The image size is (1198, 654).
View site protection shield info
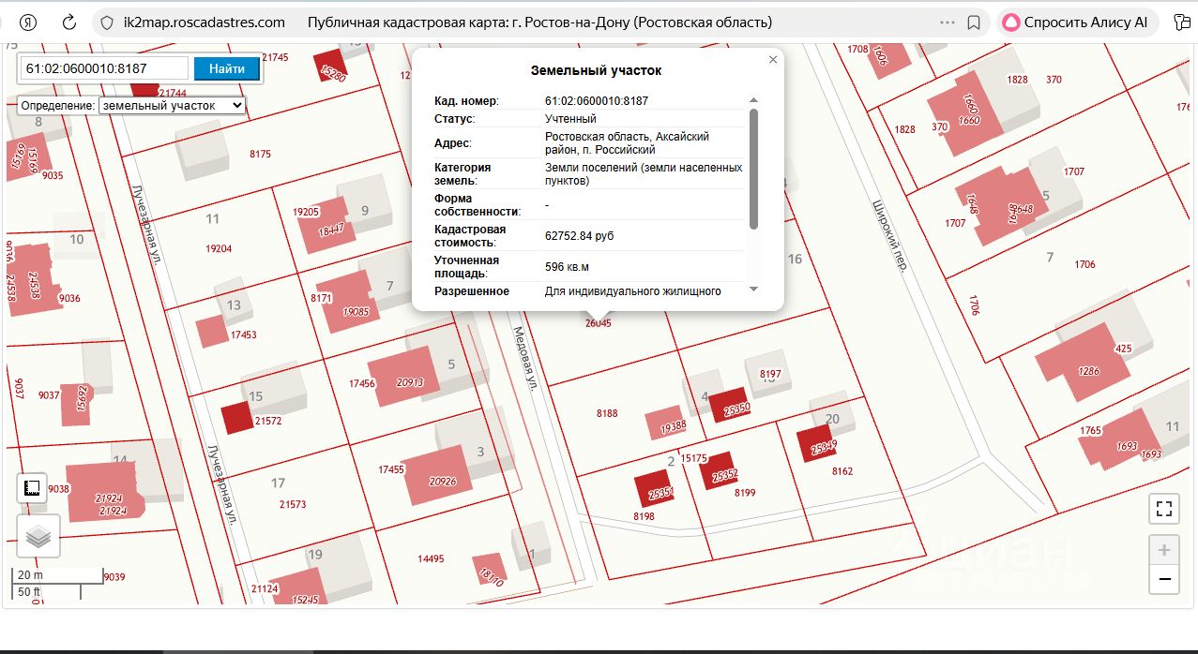point(106,22)
